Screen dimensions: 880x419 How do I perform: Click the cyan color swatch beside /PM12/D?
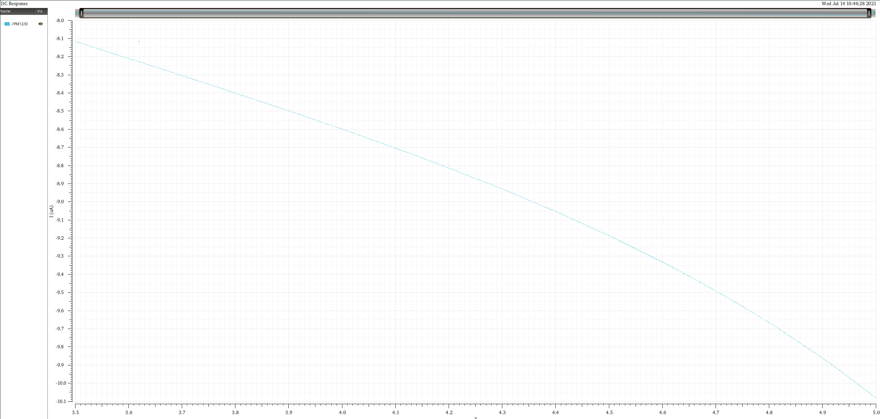coord(7,24)
